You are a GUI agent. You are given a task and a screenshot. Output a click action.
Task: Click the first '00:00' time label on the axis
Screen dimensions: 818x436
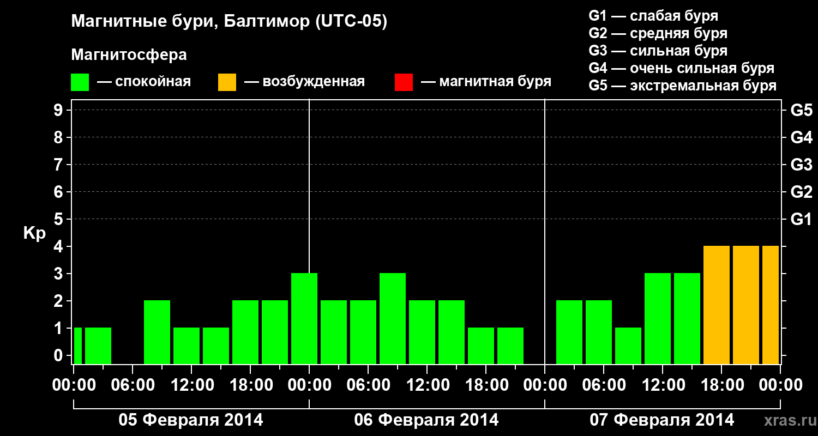73,385
